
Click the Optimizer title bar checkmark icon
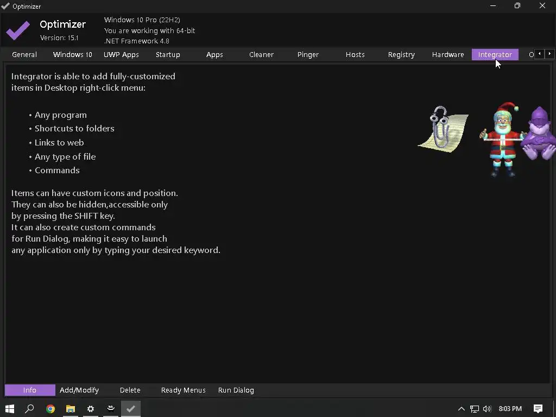pyautogui.click(x=5, y=6)
